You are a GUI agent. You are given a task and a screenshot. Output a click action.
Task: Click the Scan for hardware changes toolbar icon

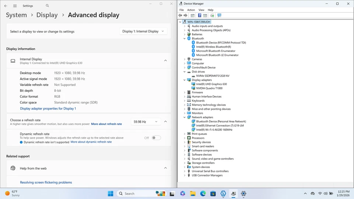click(219, 15)
